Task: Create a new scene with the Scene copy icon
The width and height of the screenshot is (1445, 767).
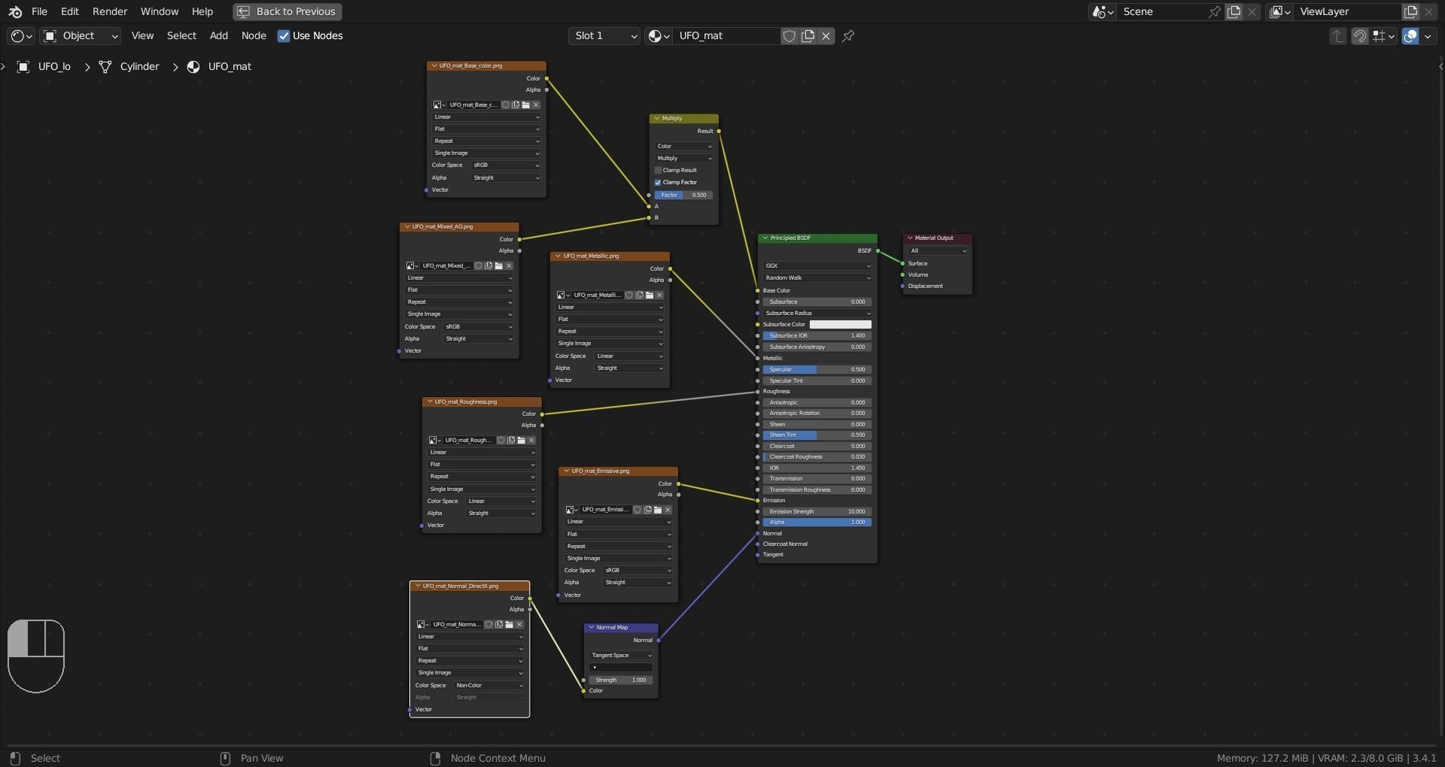Action: pyautogui.click(x=1234, y=12)
